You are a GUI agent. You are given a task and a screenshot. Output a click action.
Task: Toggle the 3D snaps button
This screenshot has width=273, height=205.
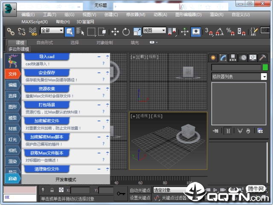tap(208, 31)
